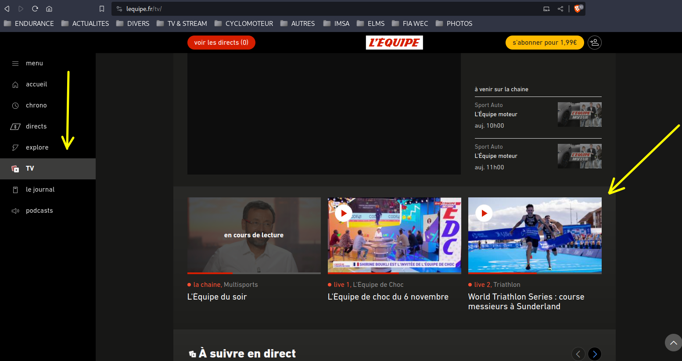Go back to the previous page
Screen dimensions: 682x361
(7, 9)
